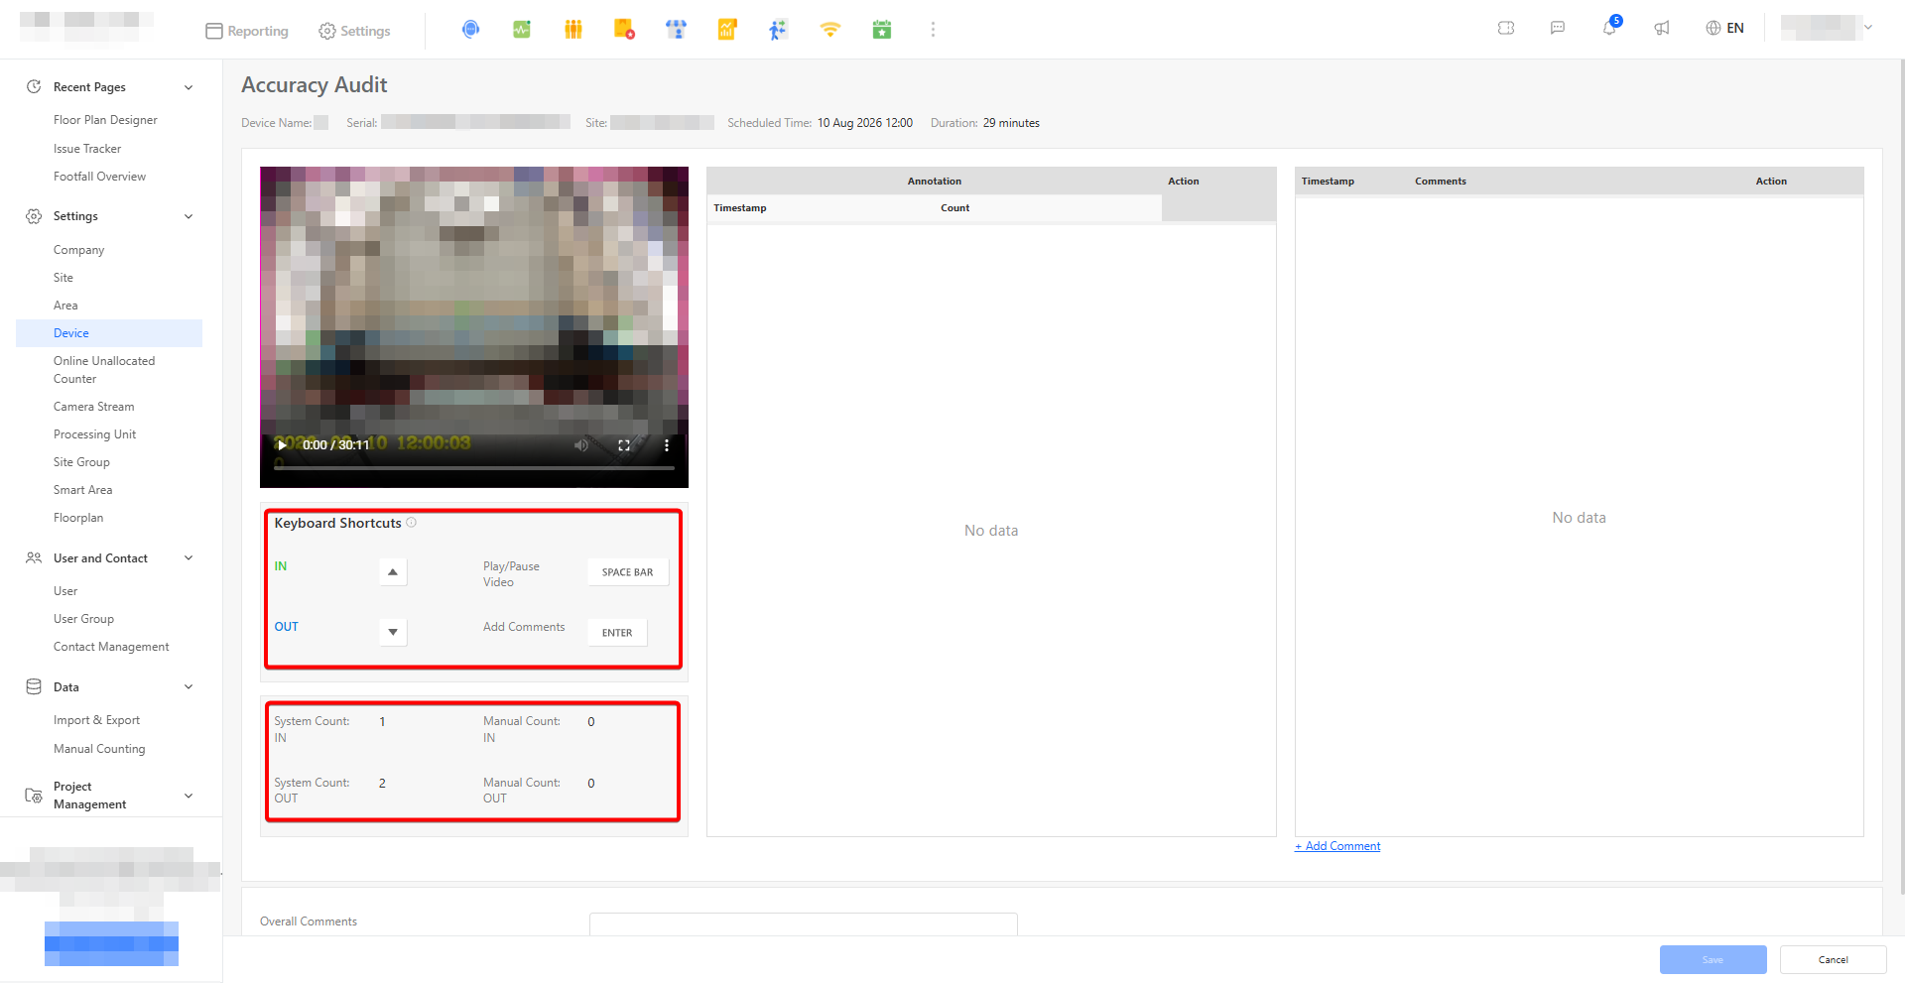The width and height of the screenshot is (1905, 983).
Task: Click the Project Management folder icon
Action: tap(34, 796)
